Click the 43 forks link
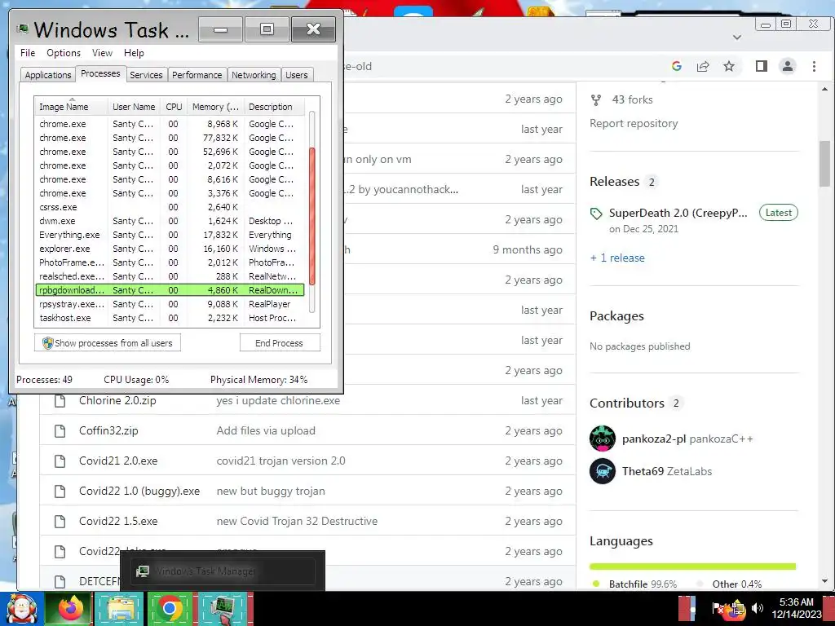Image resolution: width=835 pixels, height=626 pixels. [x=632, y=99]
